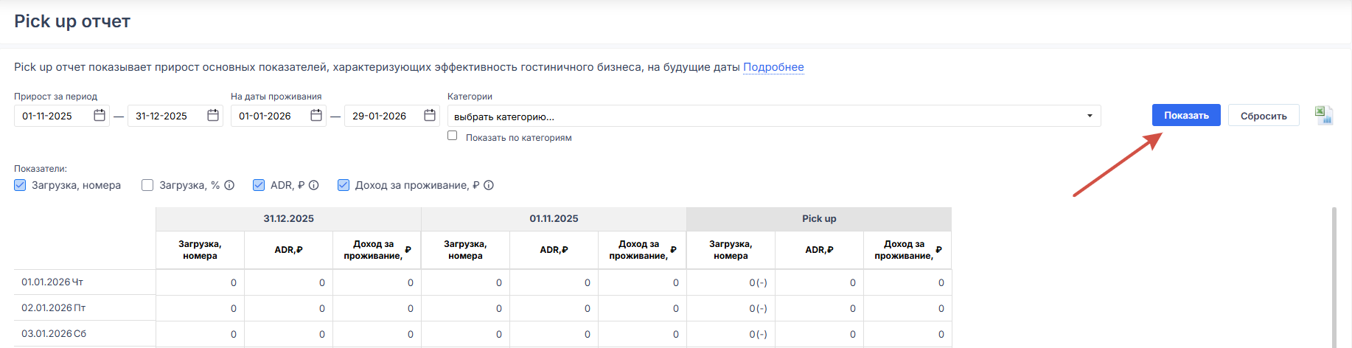
Task: Open calendar for stay end date 29-01-2026
Action: click(x=430, y=116)
